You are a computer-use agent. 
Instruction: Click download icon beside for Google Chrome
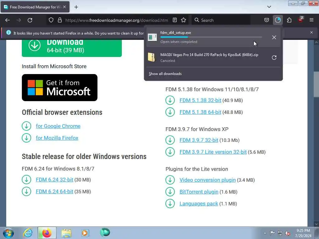[x=26, y=126]
